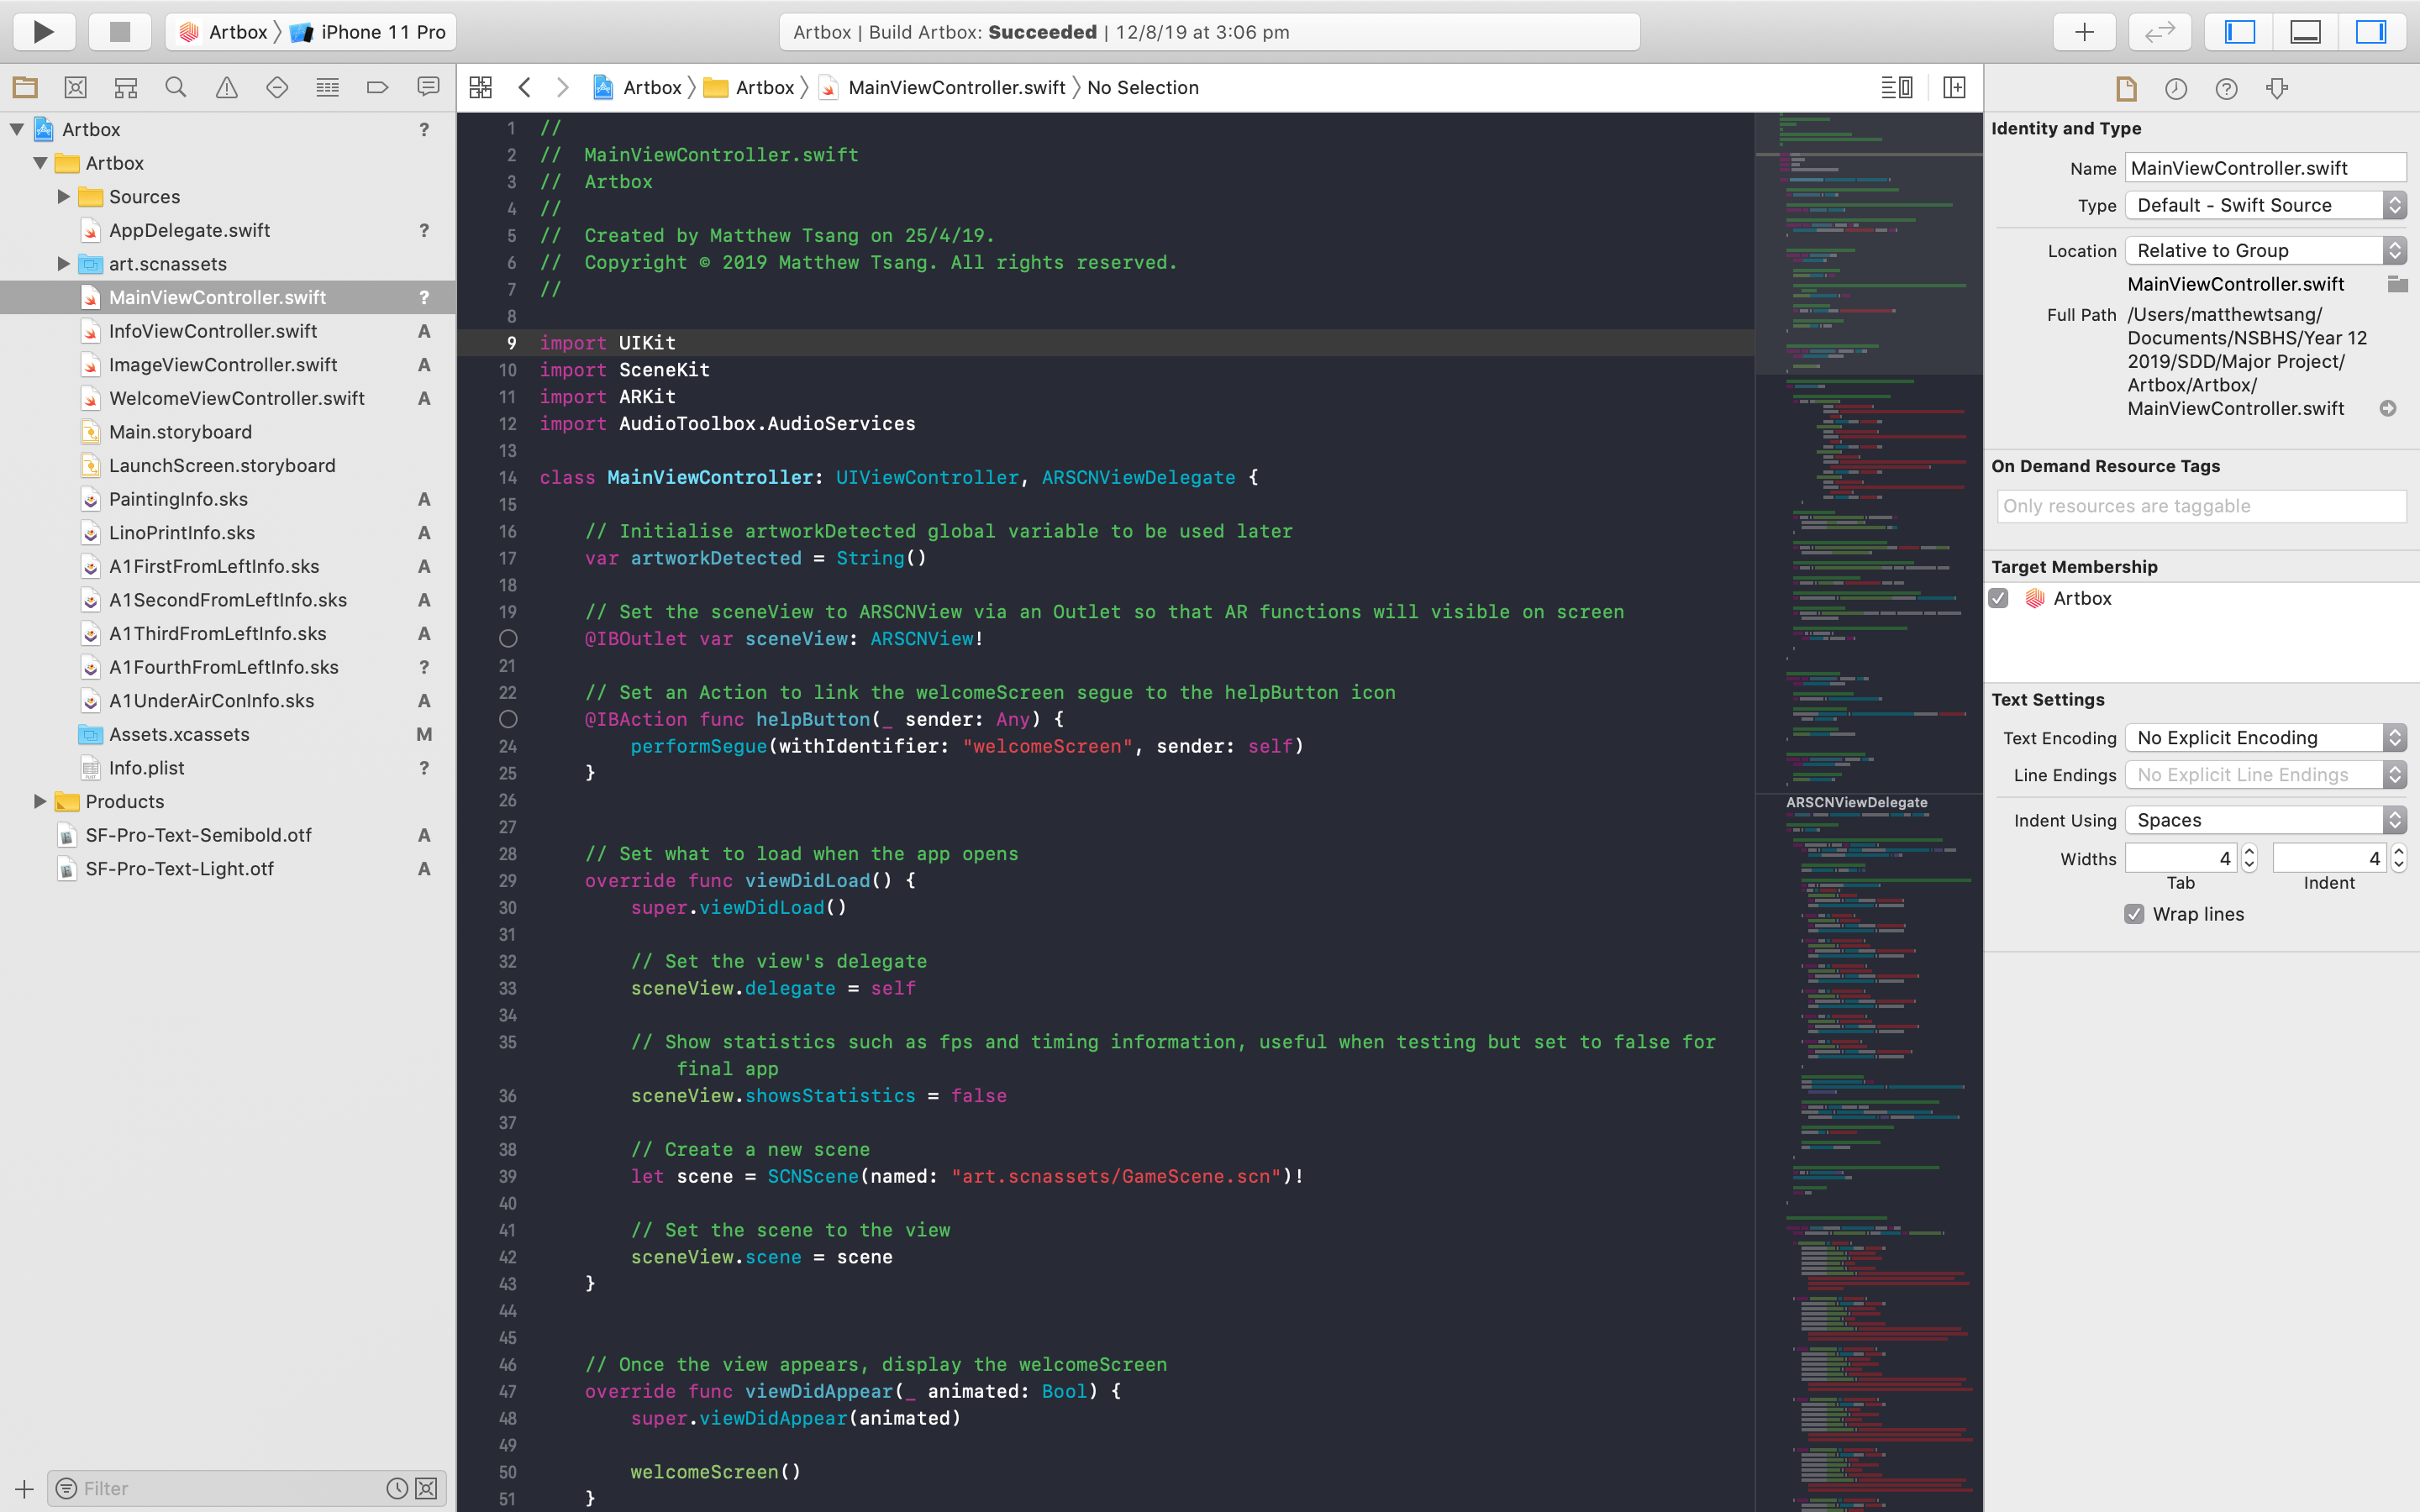Viewport: 2420px width, 1512px height.
Task: Expand the Sources folder
Action: [x=64, y=197]
